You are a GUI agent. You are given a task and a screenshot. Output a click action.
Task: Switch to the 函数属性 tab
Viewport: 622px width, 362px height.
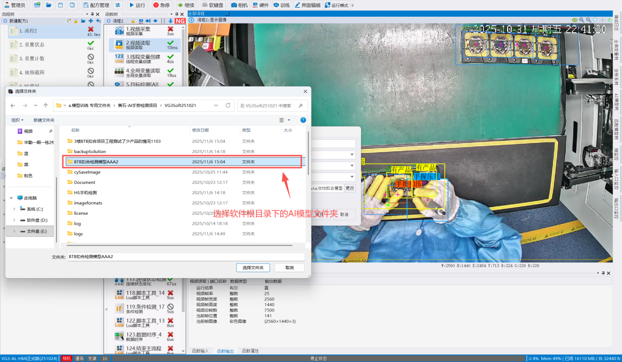click(x=250, y=351)
